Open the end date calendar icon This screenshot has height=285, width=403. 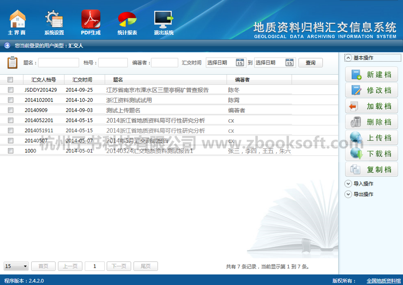(x=289, y=63)
